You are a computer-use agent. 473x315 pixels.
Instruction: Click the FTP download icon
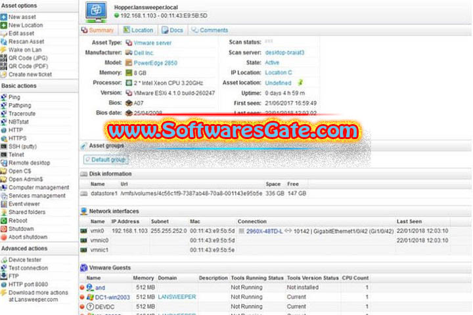(x=4, y=276)
